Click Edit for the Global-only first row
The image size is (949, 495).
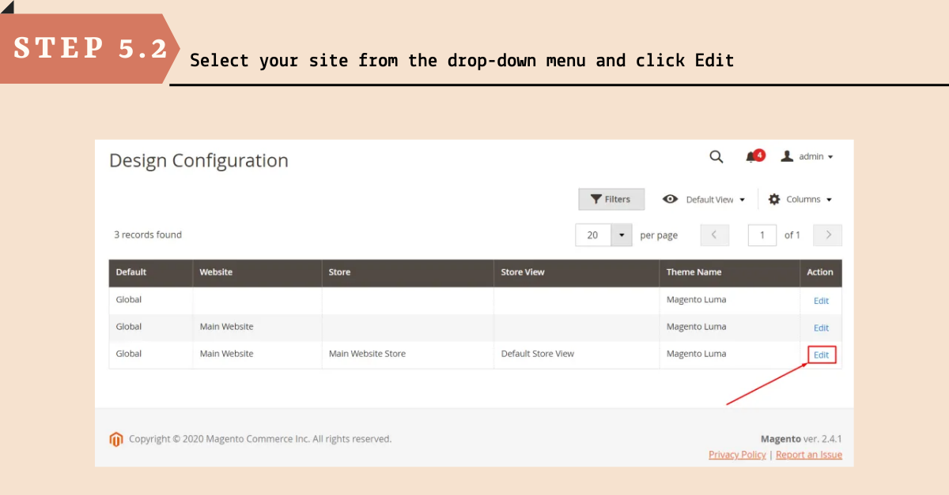click(821, 301)
